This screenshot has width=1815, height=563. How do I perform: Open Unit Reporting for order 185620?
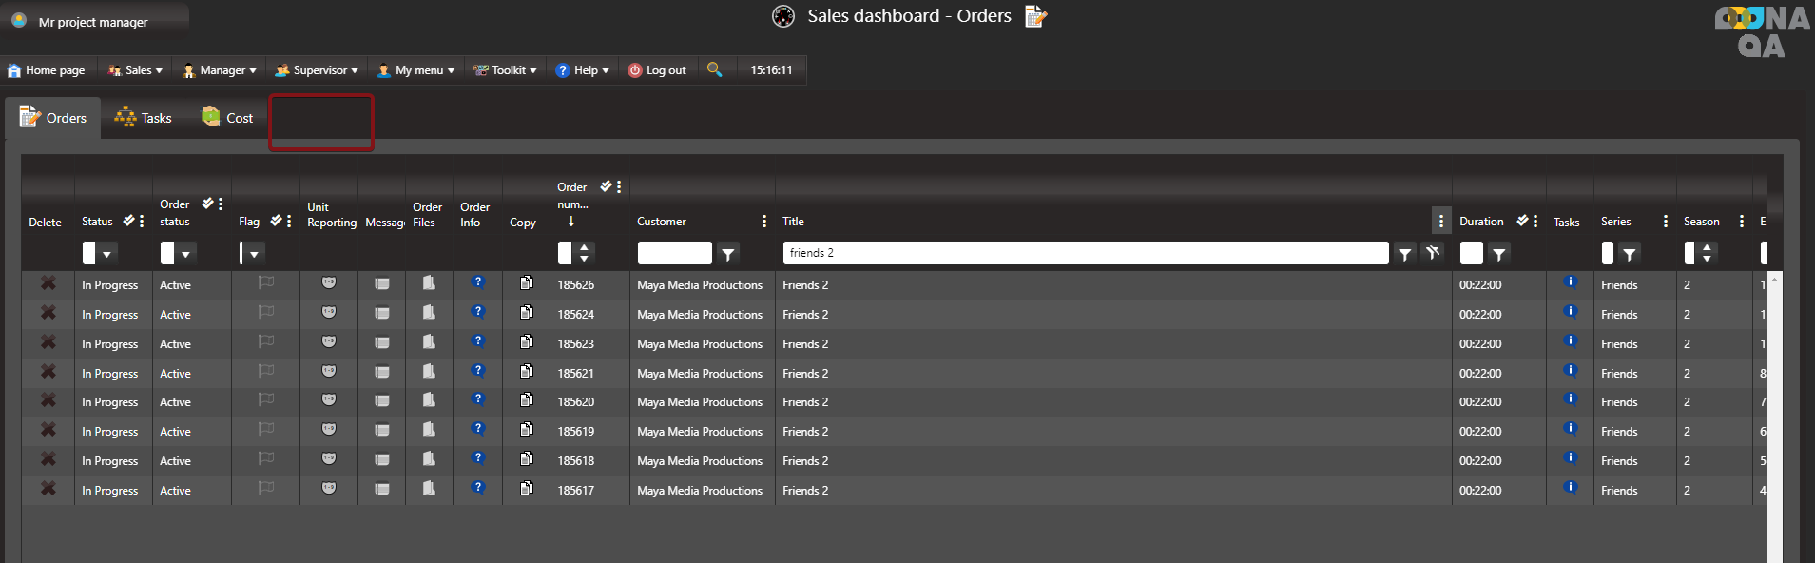328,400
